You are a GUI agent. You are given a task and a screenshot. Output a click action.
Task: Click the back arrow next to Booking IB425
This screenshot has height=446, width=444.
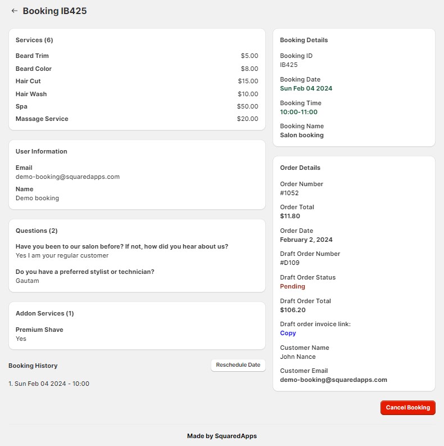click(x=15, y=11)
